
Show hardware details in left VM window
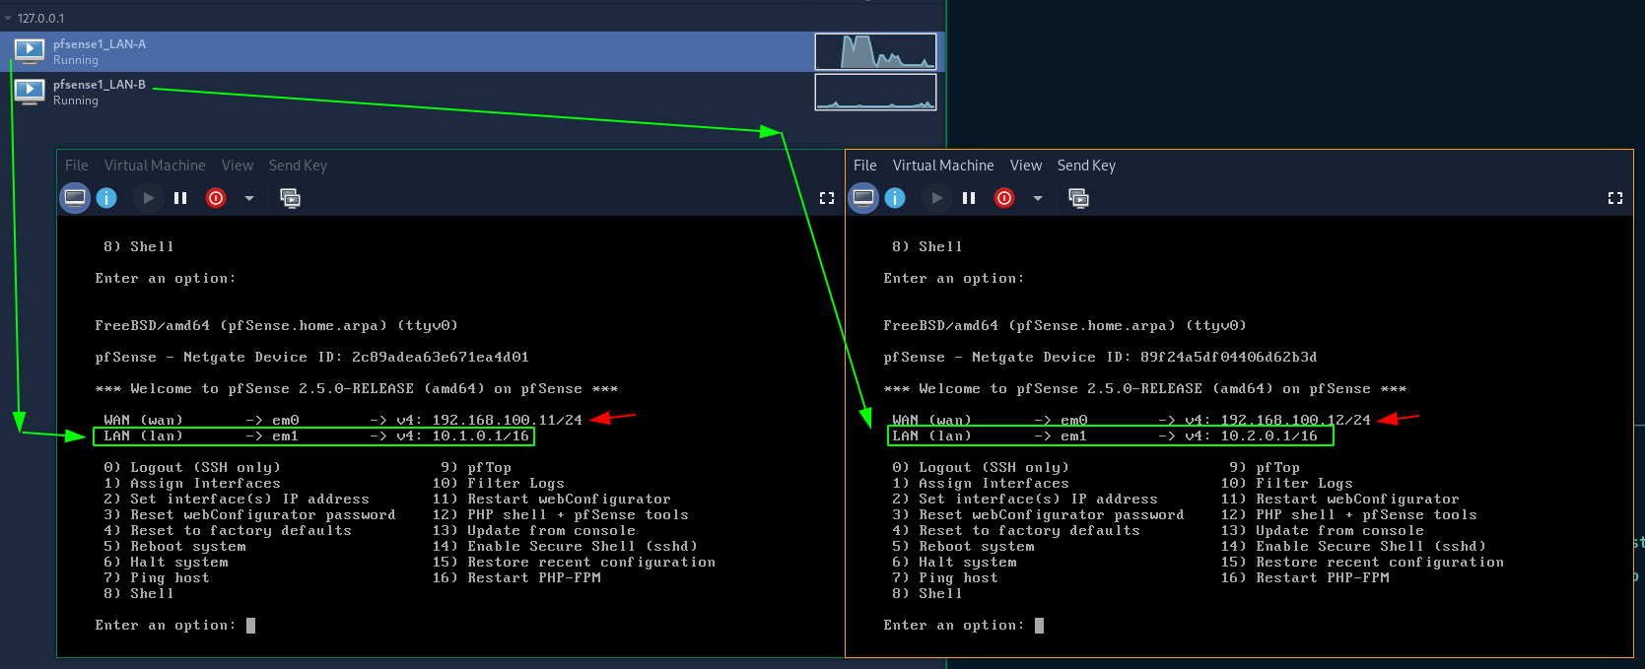(106, 198)
